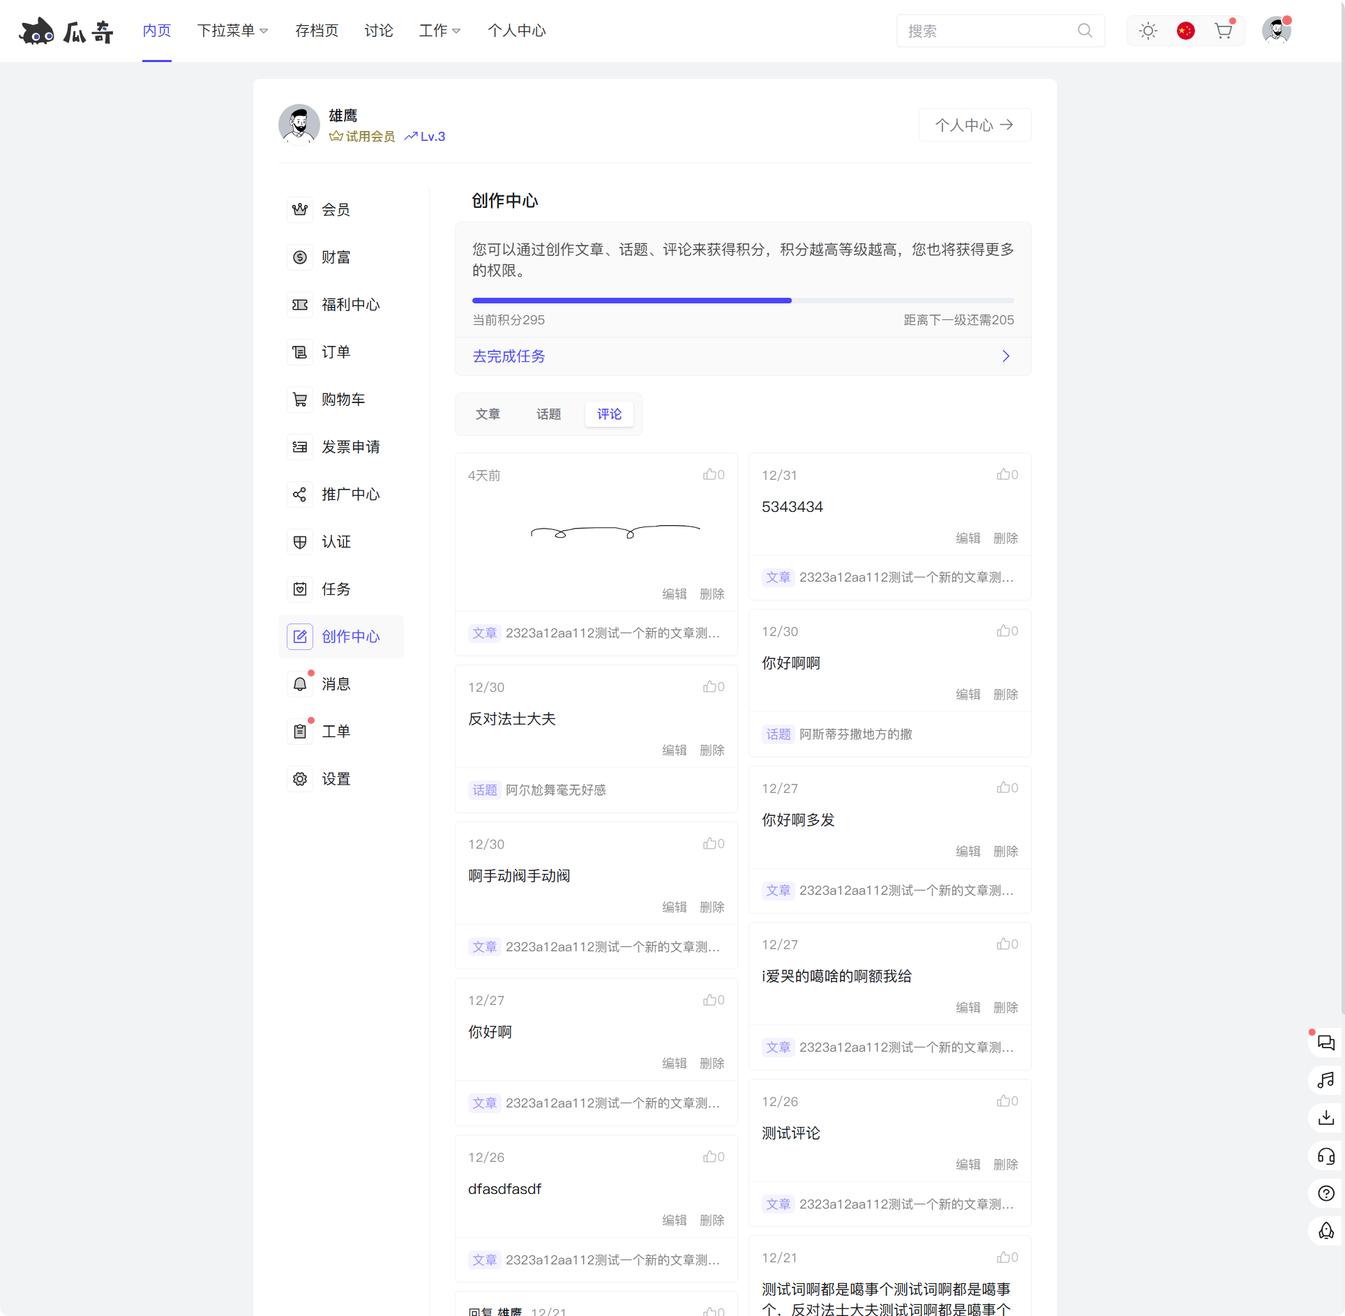Click 距离下一级还需205 text
Viewport: 1345px width, 1316px height.
[959, 320]
